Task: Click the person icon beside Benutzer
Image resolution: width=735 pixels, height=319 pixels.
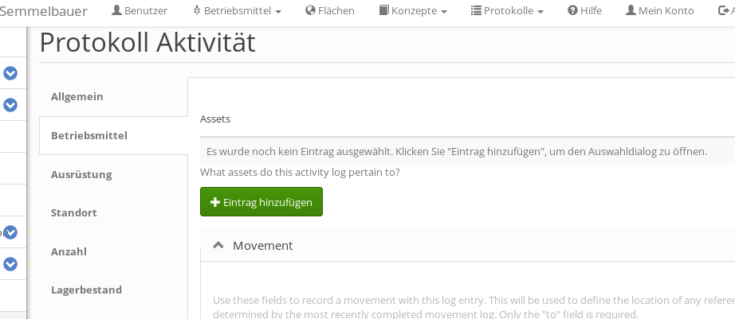Action: click(116, 11)
